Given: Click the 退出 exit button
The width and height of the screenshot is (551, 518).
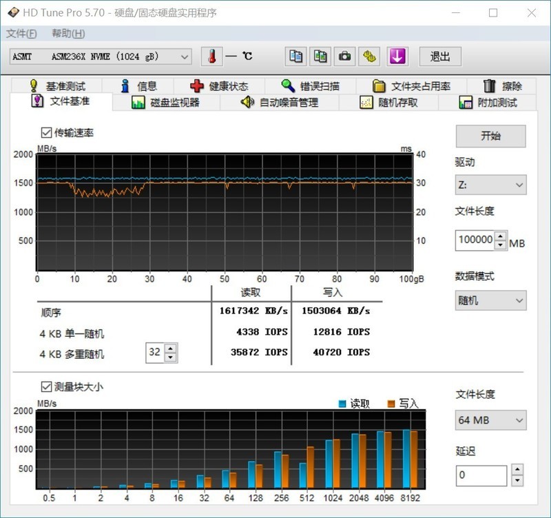Looking at the screenshot, I should pos(440,56).
